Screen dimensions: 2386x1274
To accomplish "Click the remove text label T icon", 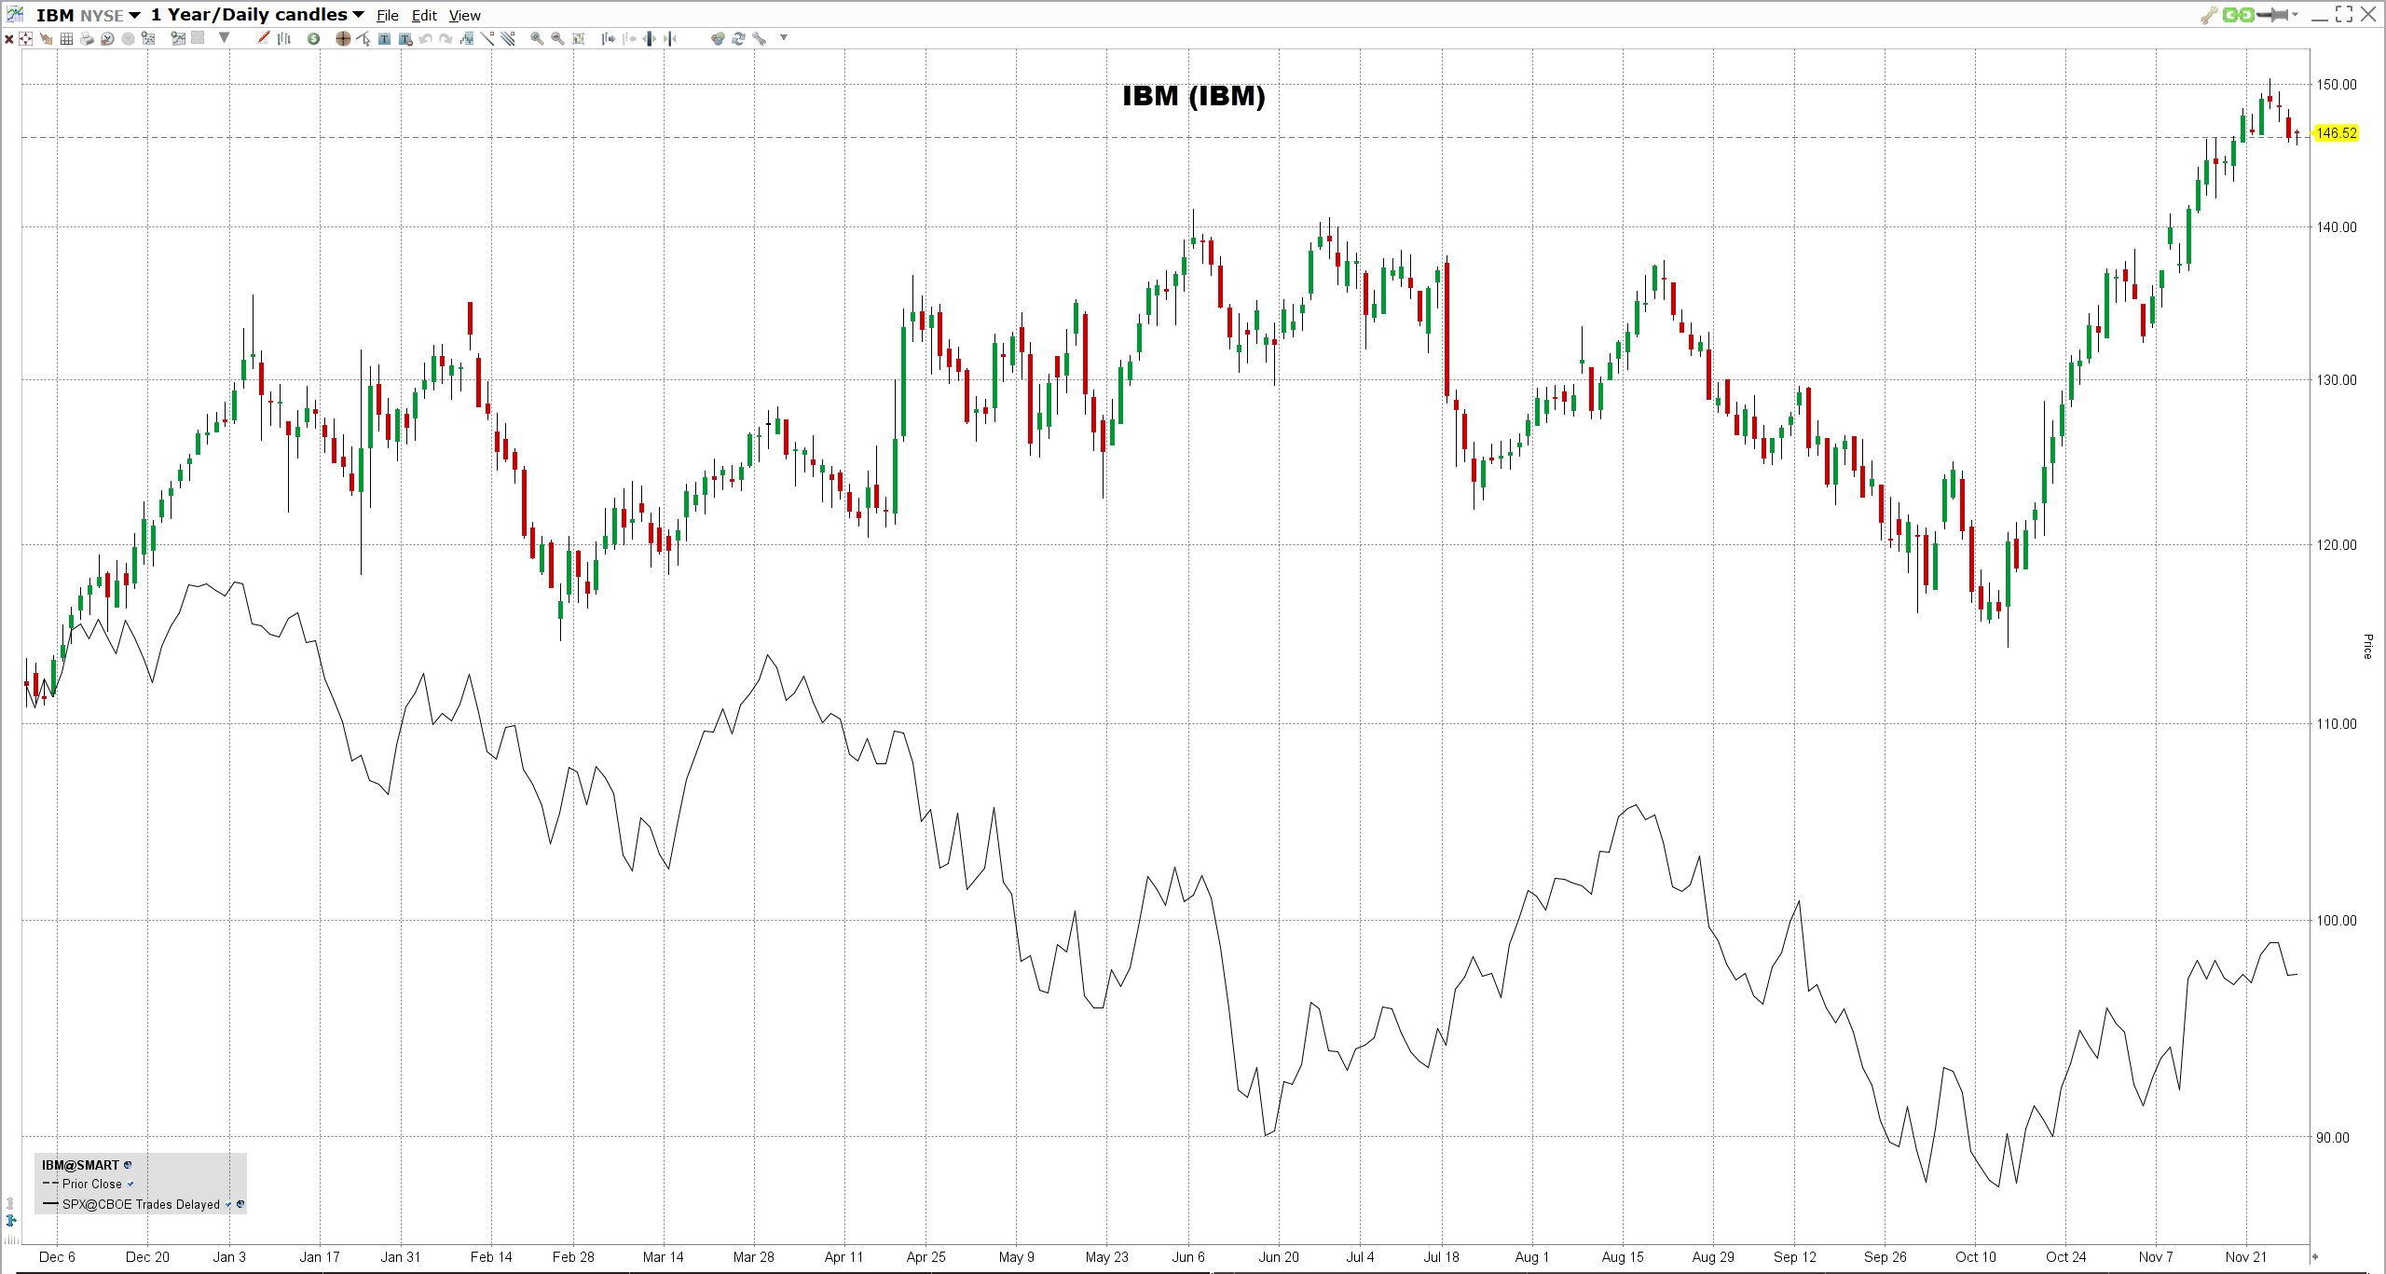I will coord(405,38).
